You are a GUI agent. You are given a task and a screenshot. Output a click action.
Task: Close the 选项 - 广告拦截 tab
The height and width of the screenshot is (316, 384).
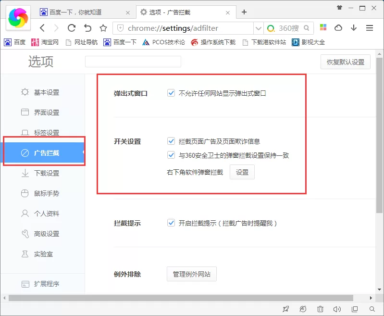pos(227,13)
